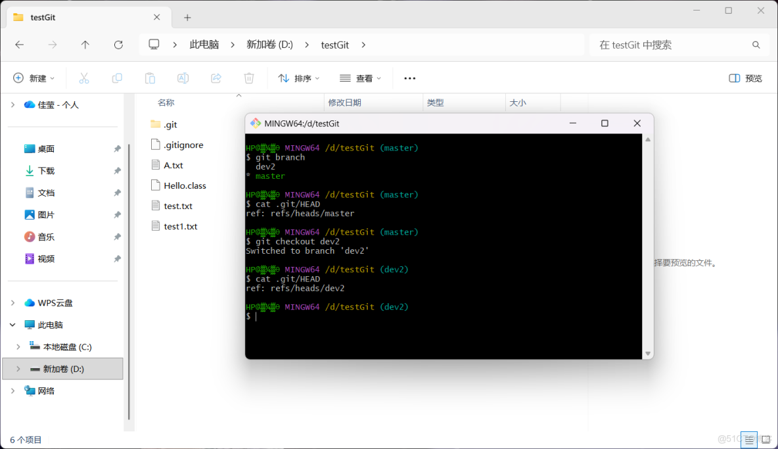The height and width of the screenshot is (449, 778).
Task: Click the Cut icon in the toolbar
Action: (84, 78)
